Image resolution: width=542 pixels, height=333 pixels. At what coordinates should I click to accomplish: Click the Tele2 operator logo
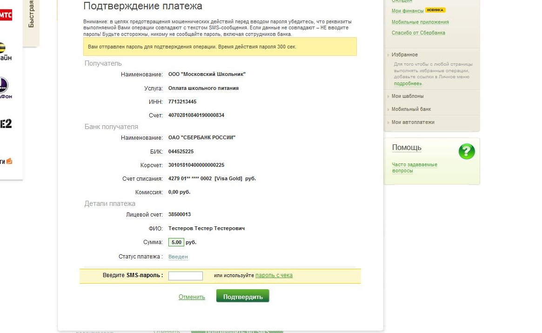6,123
